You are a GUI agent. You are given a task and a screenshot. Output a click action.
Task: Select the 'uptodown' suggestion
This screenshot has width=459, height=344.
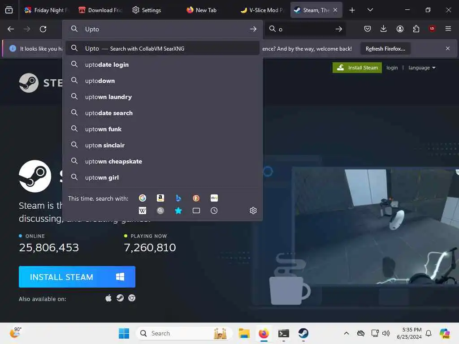pyautogui.click(x=162, y=81)
